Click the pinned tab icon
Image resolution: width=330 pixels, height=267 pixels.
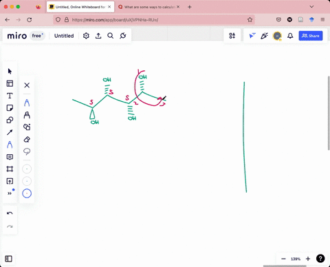click(x=38, y=7)
